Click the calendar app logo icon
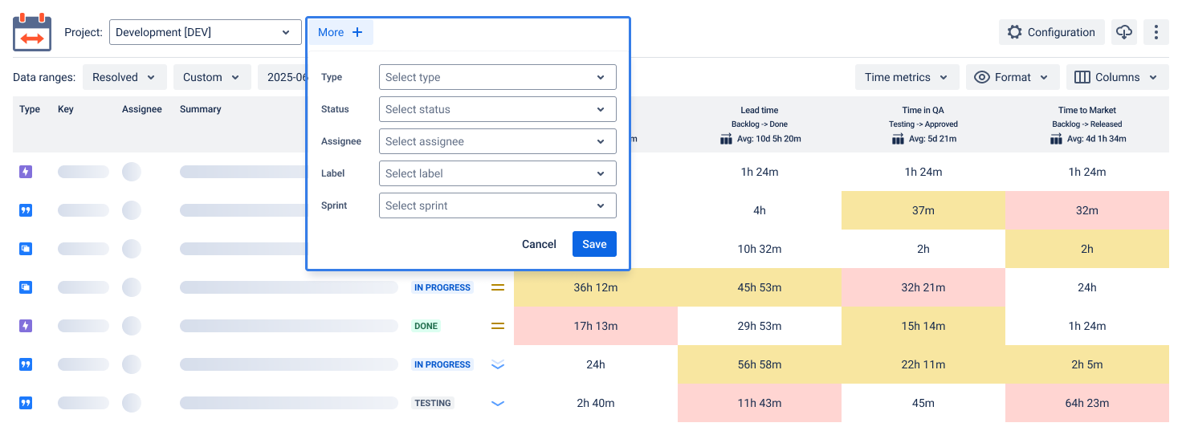This screenshot has width=1182, height=435. tap(32, 32)
